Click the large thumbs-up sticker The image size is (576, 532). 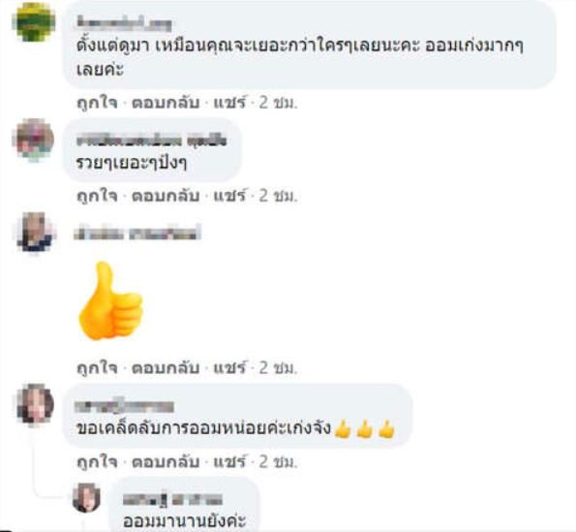110,300
